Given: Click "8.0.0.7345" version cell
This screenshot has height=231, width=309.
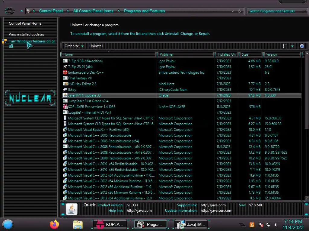Looking at the screenshot, I should 272,90.
